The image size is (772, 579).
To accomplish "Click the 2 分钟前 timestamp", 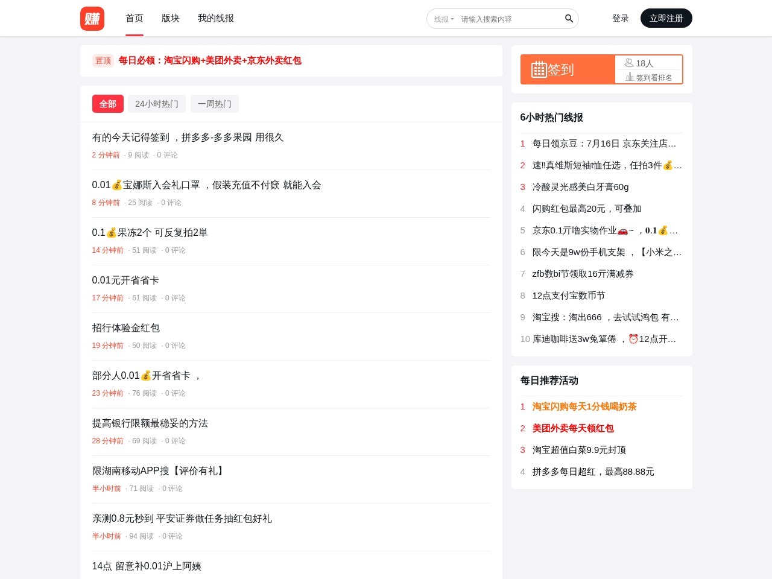I will [106, 155].
